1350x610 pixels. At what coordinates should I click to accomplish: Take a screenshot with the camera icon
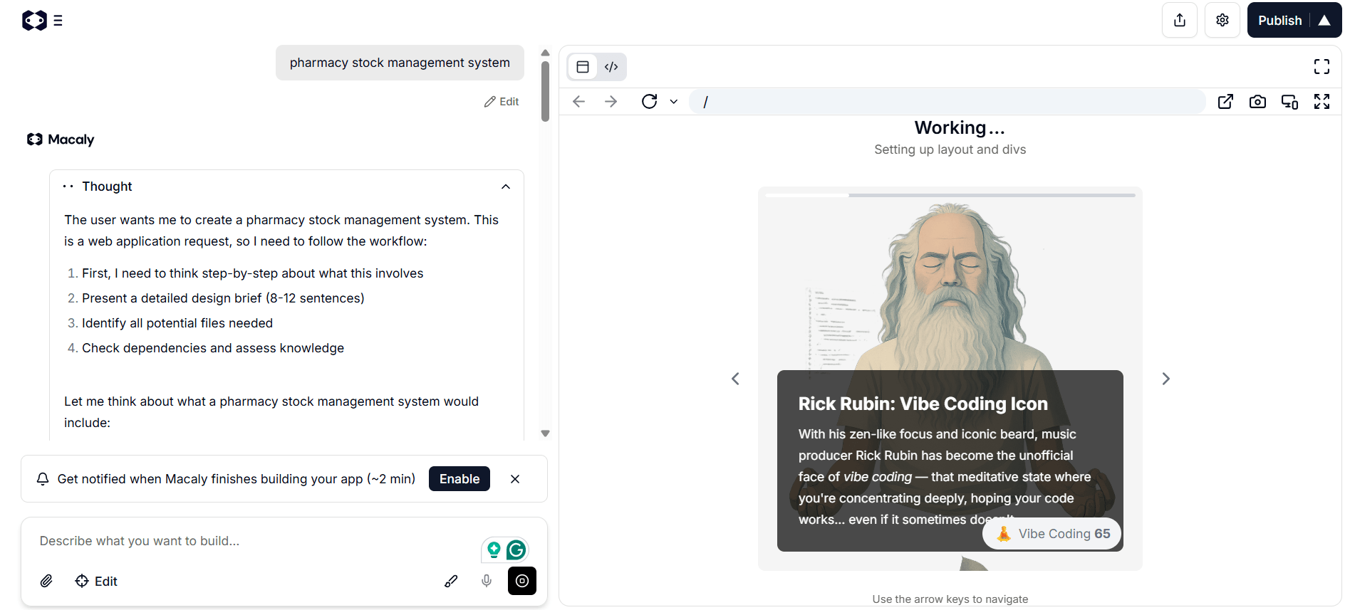(1257, 102)
